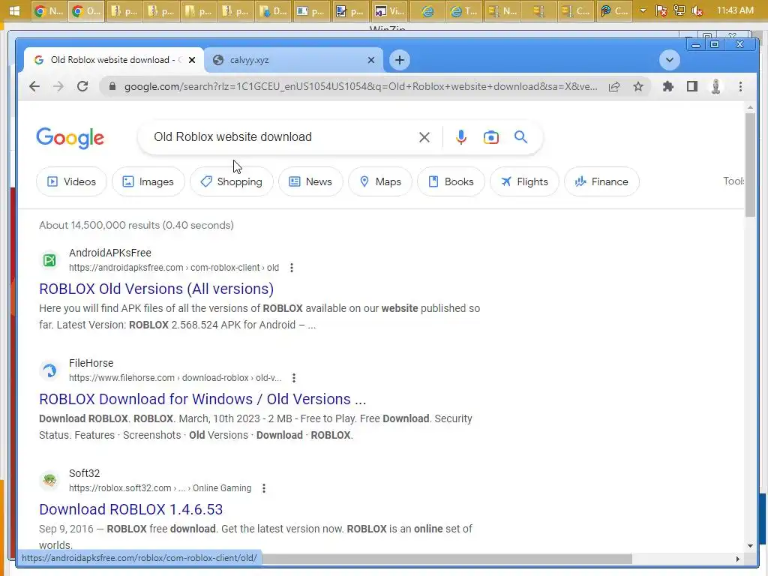Viewport: 768px width, 576px height.
Task: Filter results by Maps
Action: pos(380,181)
